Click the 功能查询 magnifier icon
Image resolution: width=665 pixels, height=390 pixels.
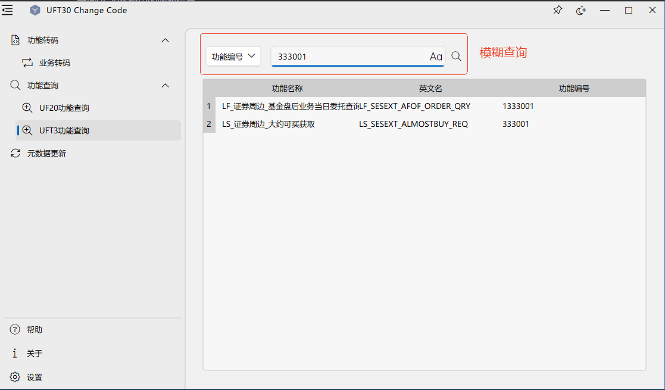click(x=15, y=85)
